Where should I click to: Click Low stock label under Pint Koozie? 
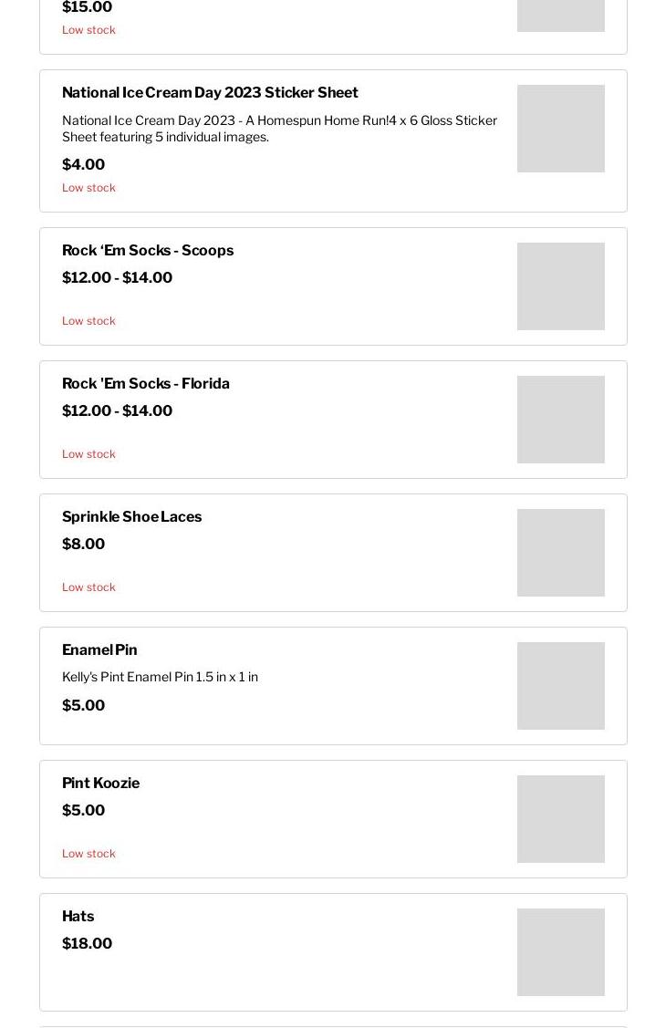88,854
